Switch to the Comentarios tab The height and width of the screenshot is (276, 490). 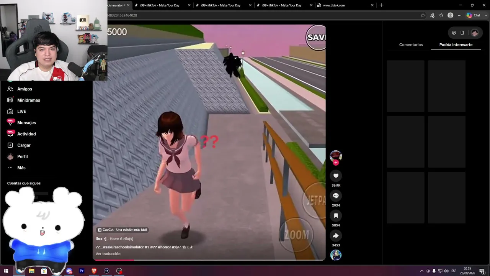tap(411, 45)
